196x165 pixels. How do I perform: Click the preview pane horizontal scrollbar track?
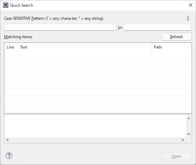tap(95, 140)
